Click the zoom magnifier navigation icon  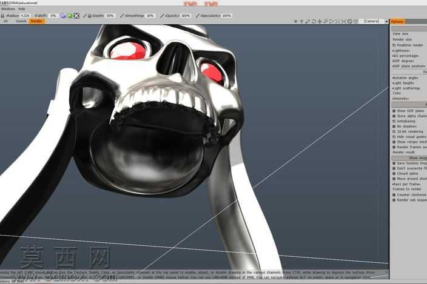coord(326,21)
